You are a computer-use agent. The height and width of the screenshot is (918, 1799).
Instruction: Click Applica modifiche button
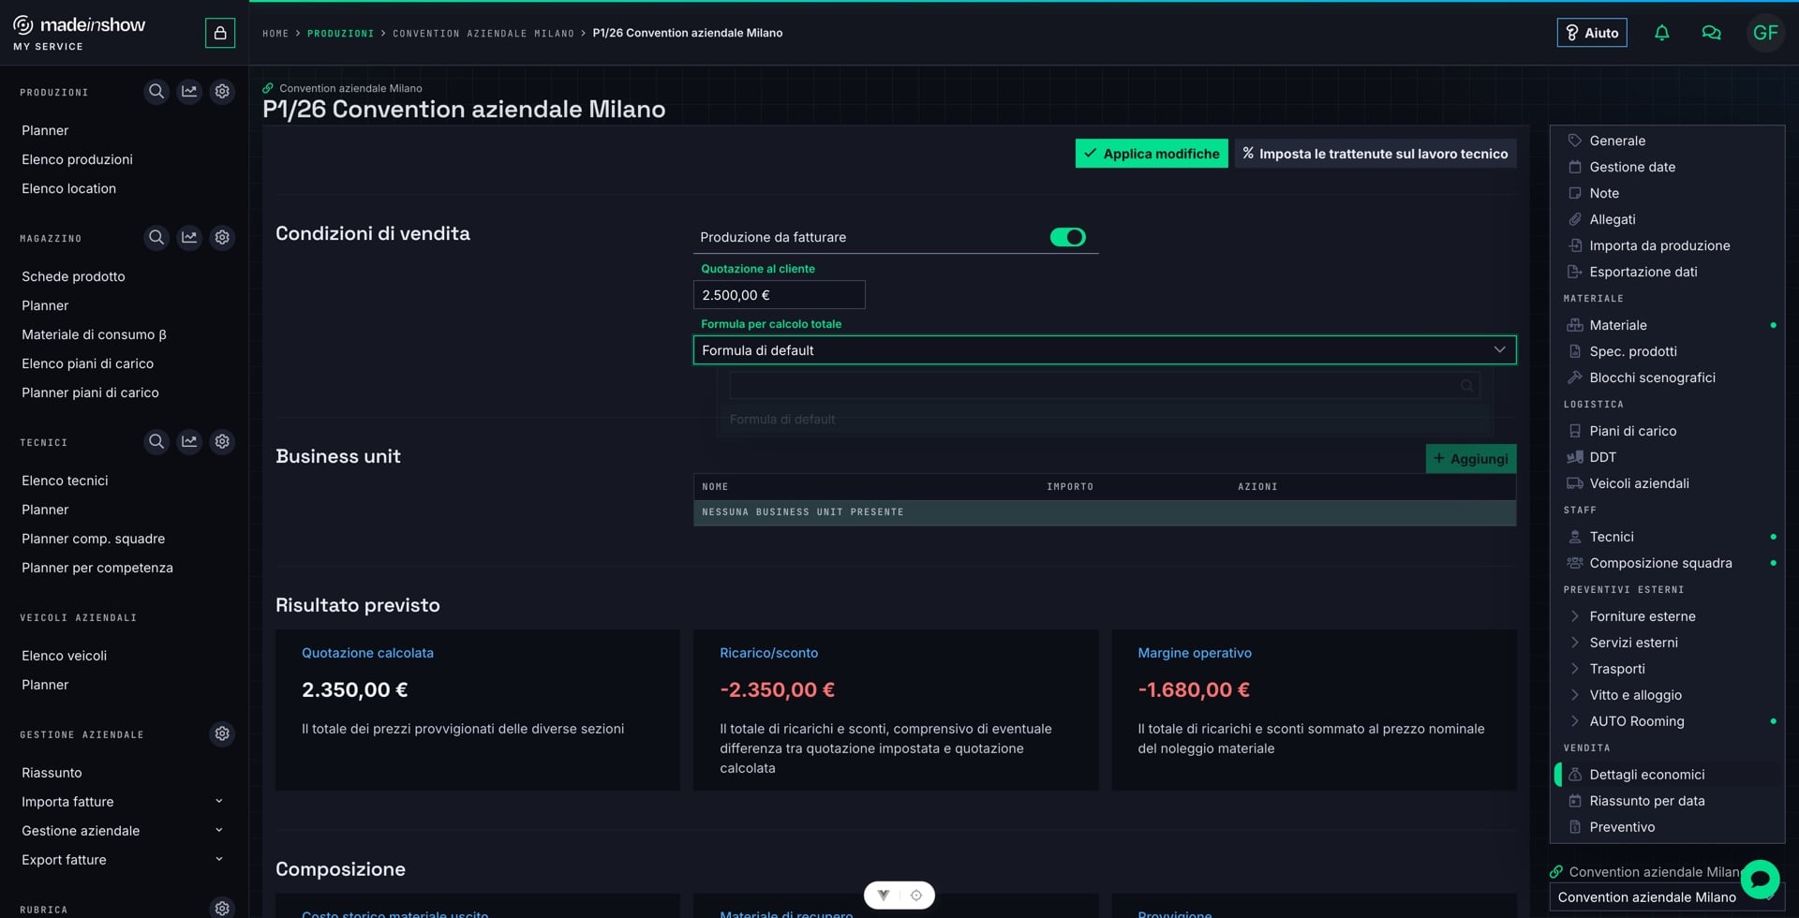coord(1152,154)
